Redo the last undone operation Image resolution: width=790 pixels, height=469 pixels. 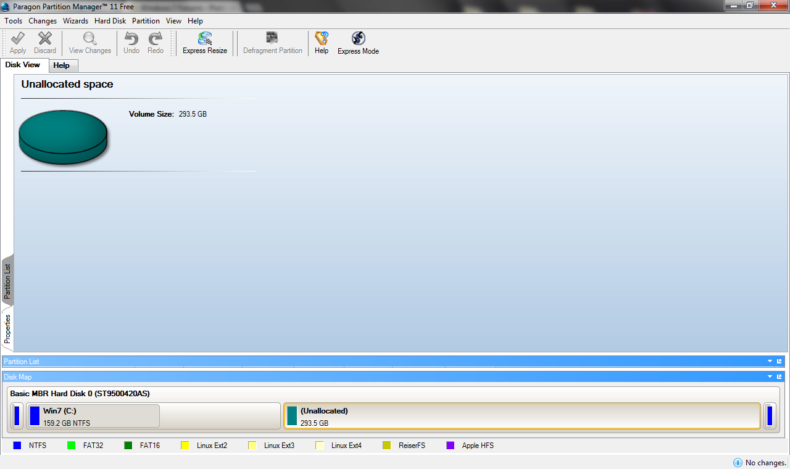coord(156,43)
